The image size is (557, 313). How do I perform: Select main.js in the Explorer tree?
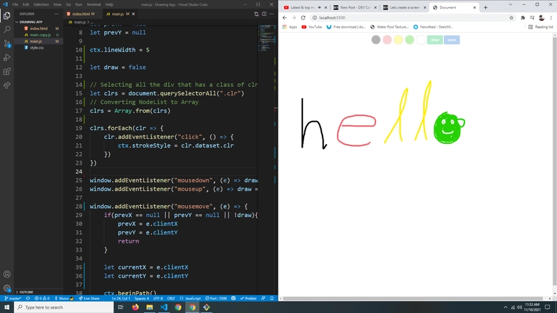pyautogui.click(x=36, y=41)
